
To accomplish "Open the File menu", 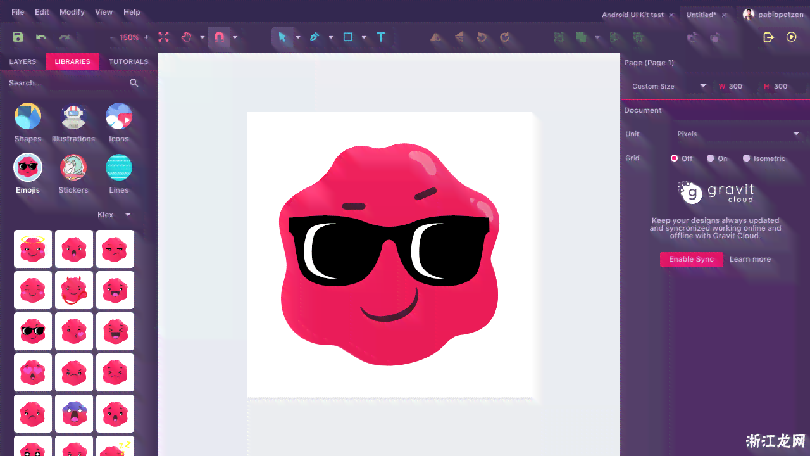I will tap(18, 12).
